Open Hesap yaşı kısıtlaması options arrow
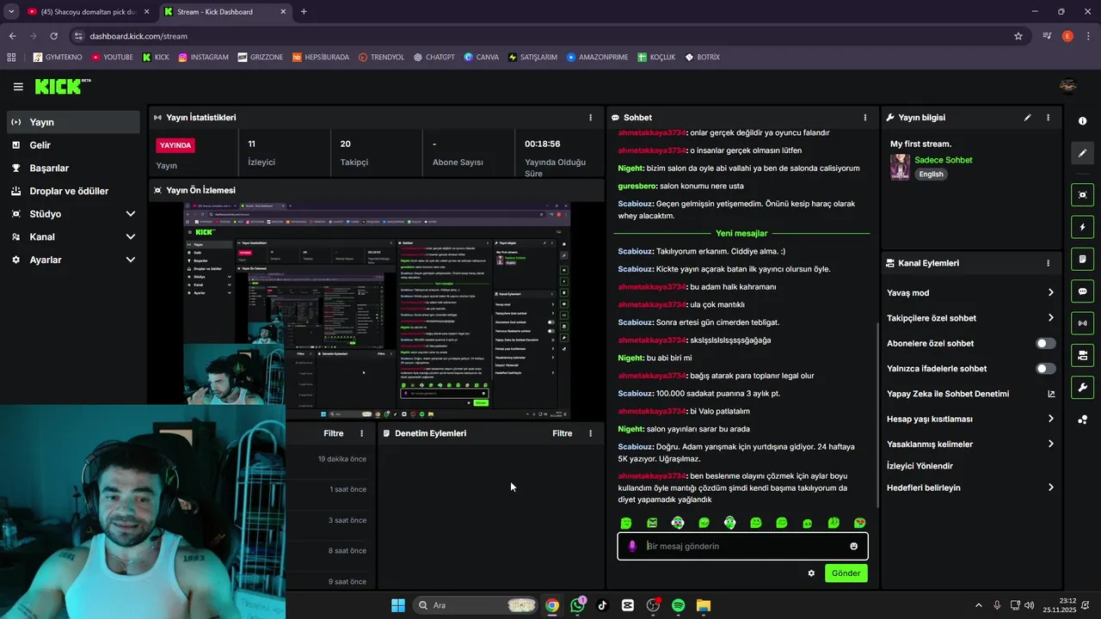This screenshot has height=619, width=1101. pyautogui.click(x=1051, y=419)
